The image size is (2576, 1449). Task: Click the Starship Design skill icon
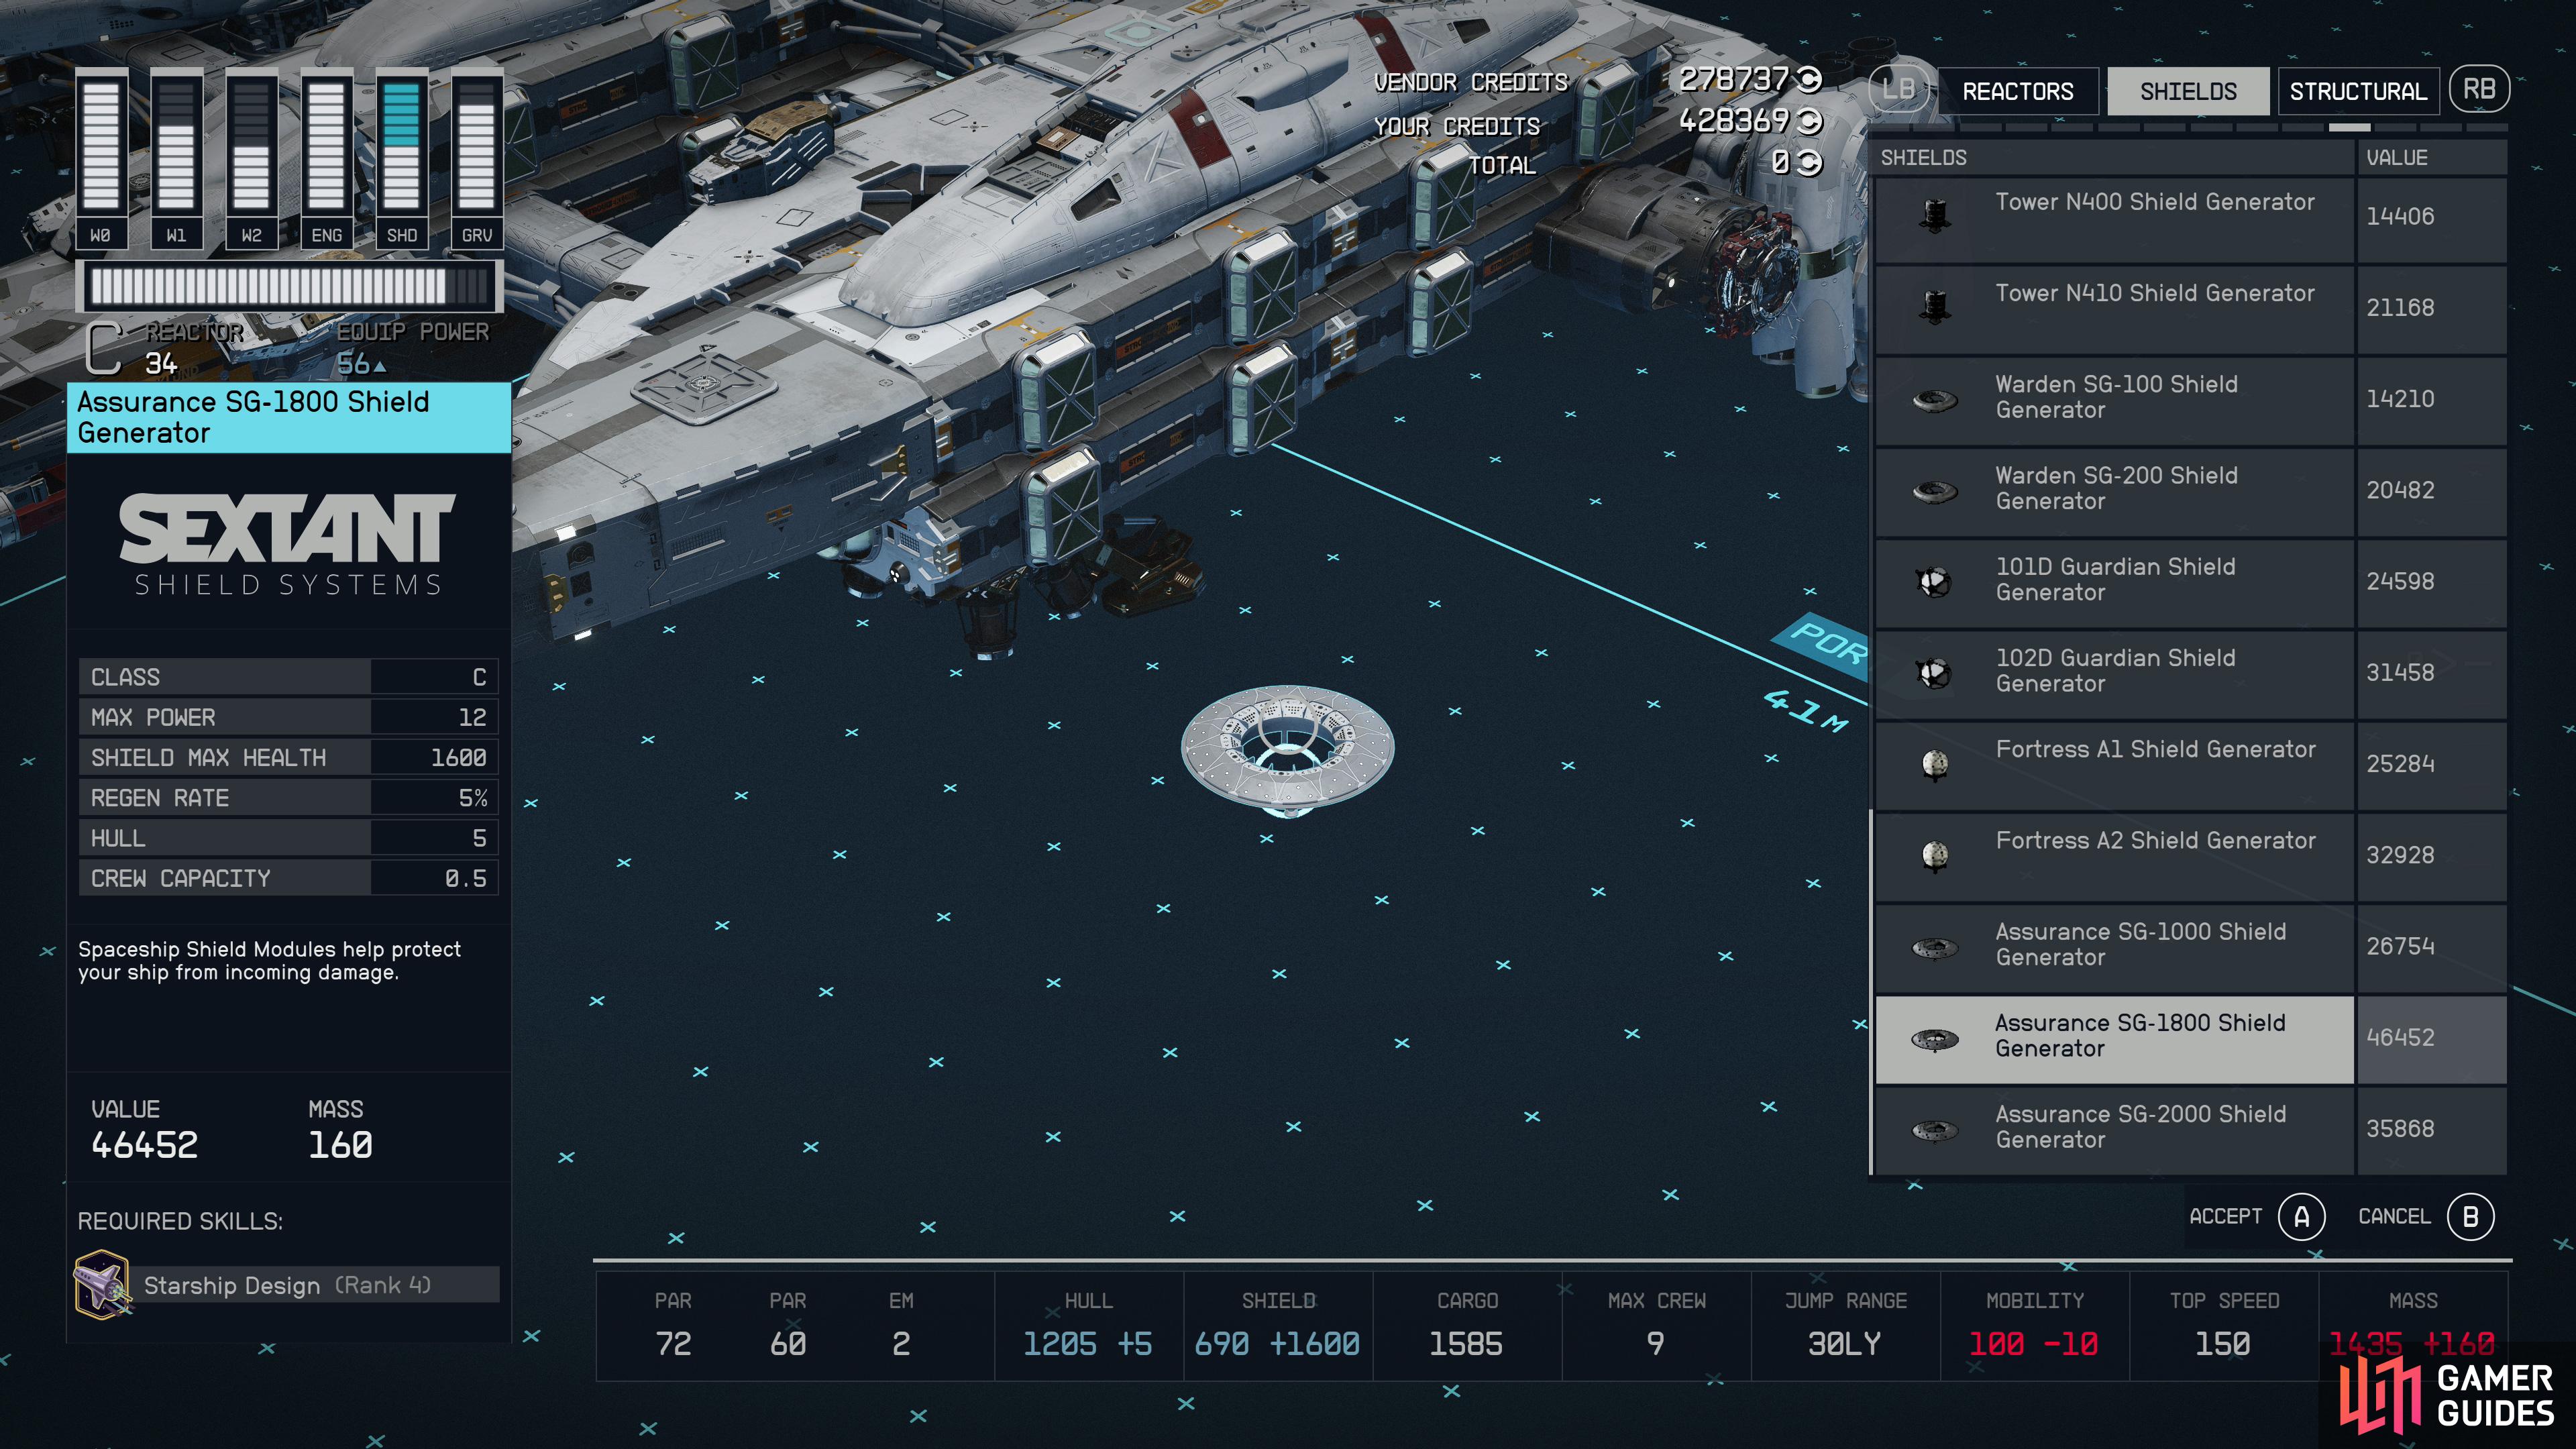tap(102, 1285)
